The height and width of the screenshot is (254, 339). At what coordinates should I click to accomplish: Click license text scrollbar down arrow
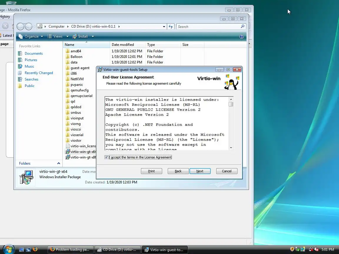(x=231, y=148)
